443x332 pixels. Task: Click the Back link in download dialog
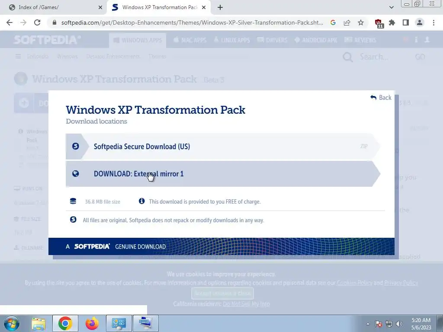381,98
